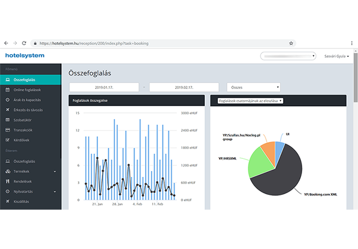Screen dimensions: 358x249
Task: Go back with the browser back arrow
Action: [x=6, y=43]
